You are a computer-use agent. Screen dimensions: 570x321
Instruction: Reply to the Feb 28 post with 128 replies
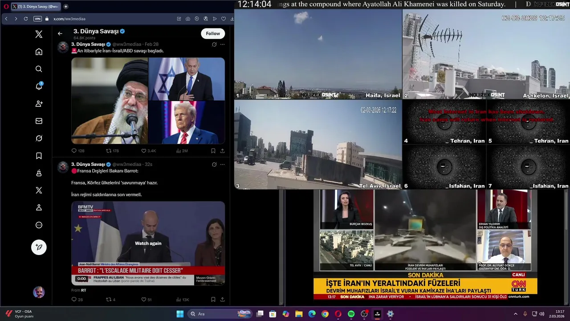click(x=78, y=151)
